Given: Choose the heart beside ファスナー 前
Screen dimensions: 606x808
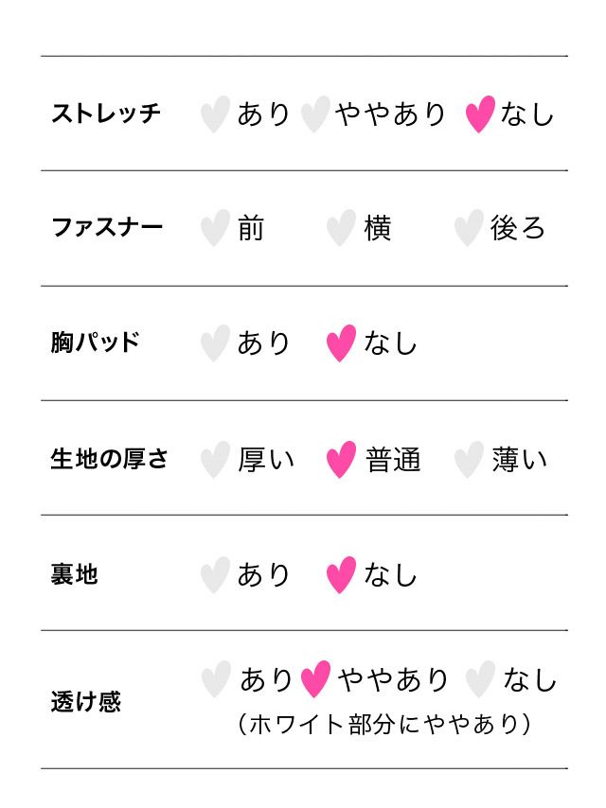Looking at the screenshot, I should [x=215, y=229].
